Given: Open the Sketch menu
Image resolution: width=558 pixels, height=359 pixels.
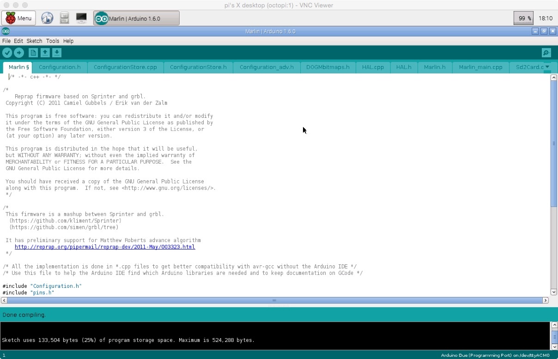Looking at the screenshot, I should tap(34, 41).
